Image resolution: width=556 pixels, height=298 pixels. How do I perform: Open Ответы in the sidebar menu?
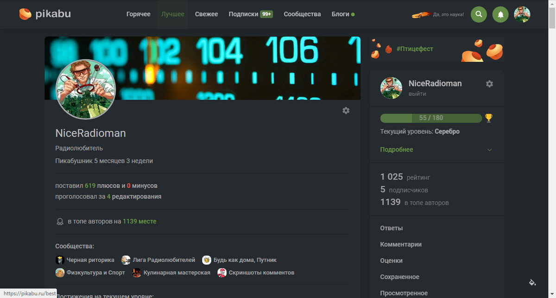391,228
